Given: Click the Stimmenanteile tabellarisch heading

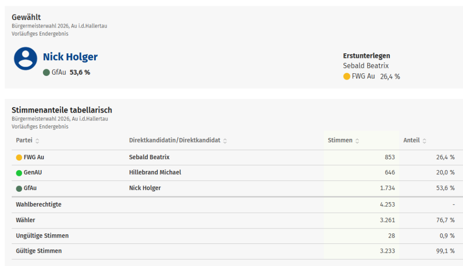Looking at the screenshot, I should click(61, 110).
